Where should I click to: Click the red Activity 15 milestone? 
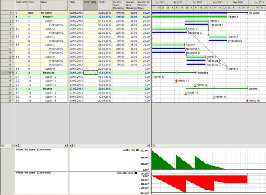click(x=247, y=101)
